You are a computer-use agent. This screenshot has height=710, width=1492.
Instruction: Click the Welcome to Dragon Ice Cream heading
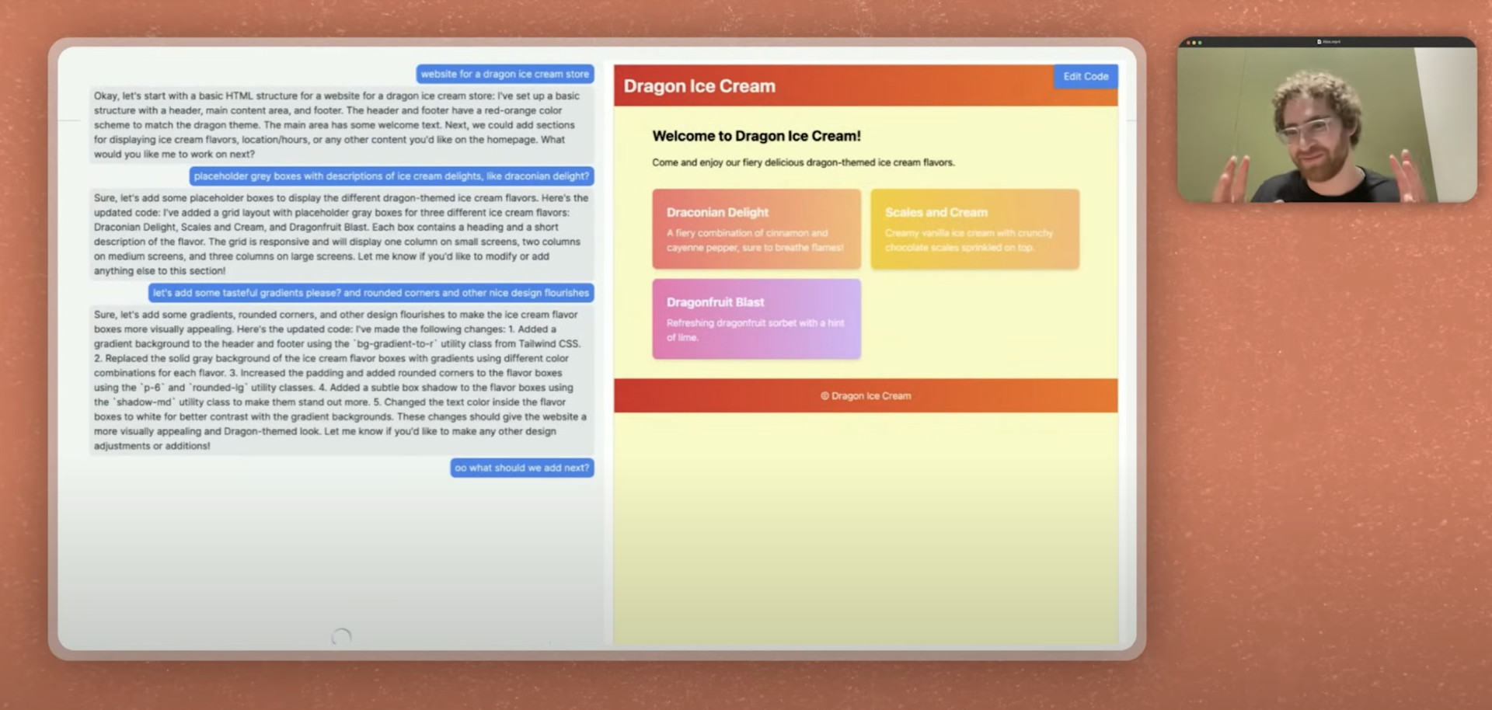point(756,136)
